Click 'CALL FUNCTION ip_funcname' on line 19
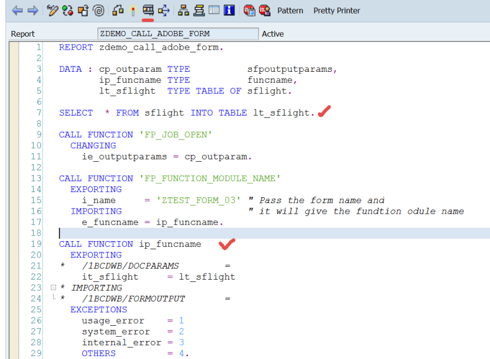The image size is (490, 359). [x=130, y=244]
